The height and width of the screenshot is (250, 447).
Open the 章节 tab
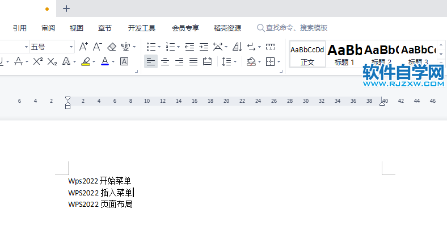click(104, 28)
